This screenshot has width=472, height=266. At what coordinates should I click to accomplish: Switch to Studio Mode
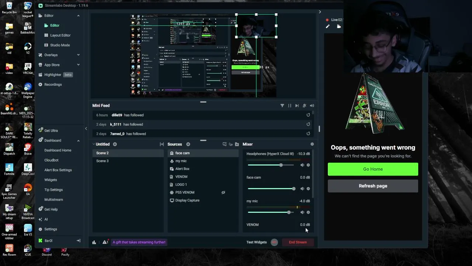tap(60, 45)
